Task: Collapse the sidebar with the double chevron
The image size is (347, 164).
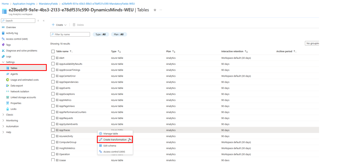Action: coord(44,21)
